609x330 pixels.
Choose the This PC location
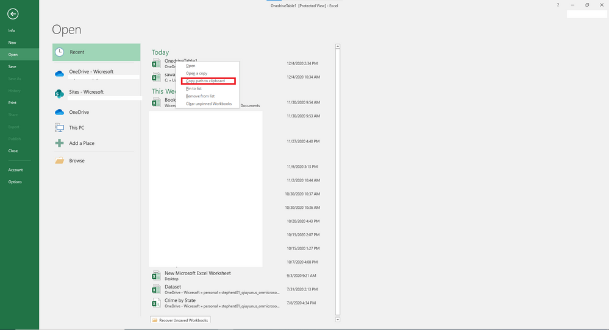pos(96,128)
